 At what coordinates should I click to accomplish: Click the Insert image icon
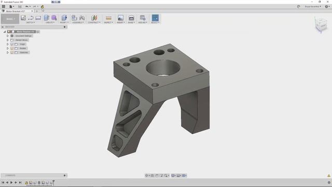(120, 18)
